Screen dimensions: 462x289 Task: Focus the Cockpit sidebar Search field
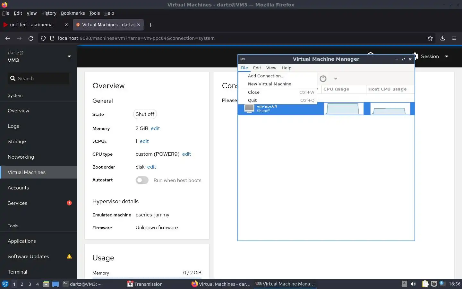(38, 78)
